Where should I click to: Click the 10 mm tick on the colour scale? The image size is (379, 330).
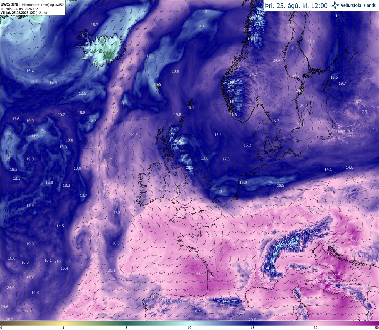click(x=189, y=328)
